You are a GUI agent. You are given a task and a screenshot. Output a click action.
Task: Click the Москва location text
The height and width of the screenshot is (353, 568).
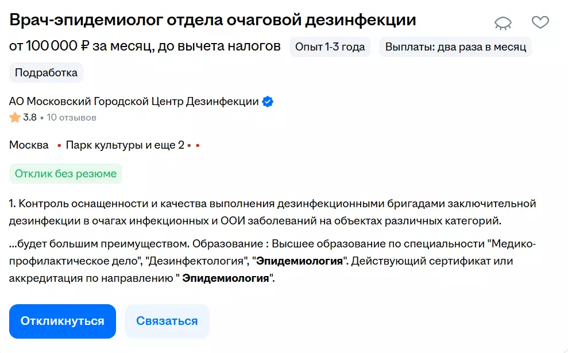pyautogui.click(x=29, y=145)
